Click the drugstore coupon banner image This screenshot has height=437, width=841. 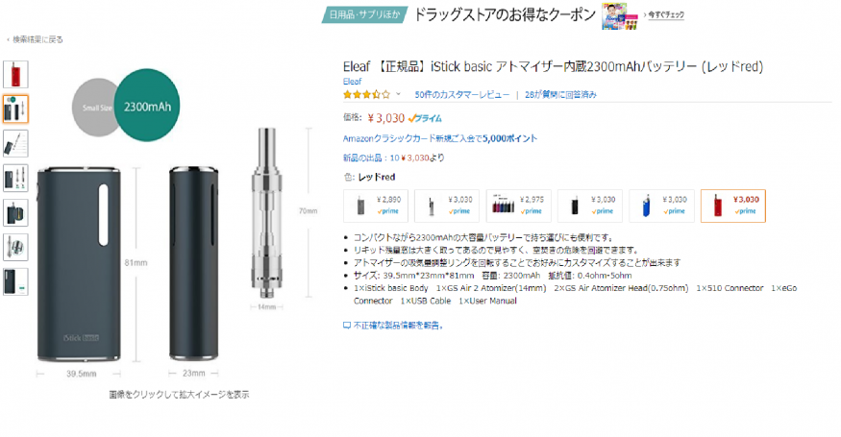tap(620, 15)
